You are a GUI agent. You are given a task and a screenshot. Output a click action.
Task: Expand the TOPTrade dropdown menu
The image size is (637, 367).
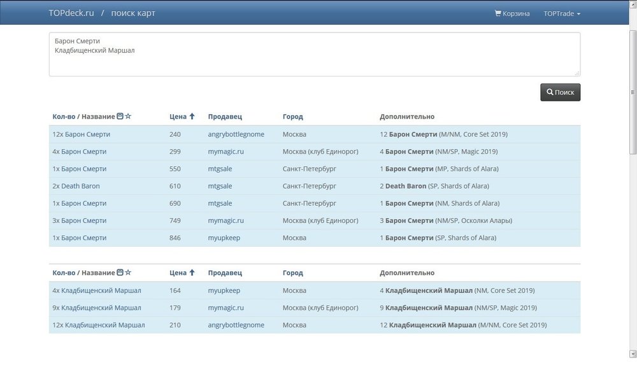(x=562, y=13)
